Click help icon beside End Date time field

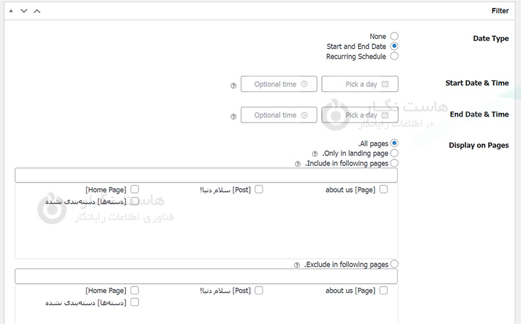(x=233, y=117)
